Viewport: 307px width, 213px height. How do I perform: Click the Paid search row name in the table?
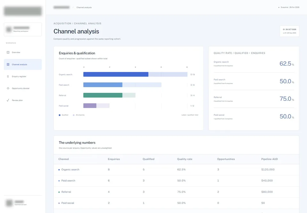click(x=68, y=181)
